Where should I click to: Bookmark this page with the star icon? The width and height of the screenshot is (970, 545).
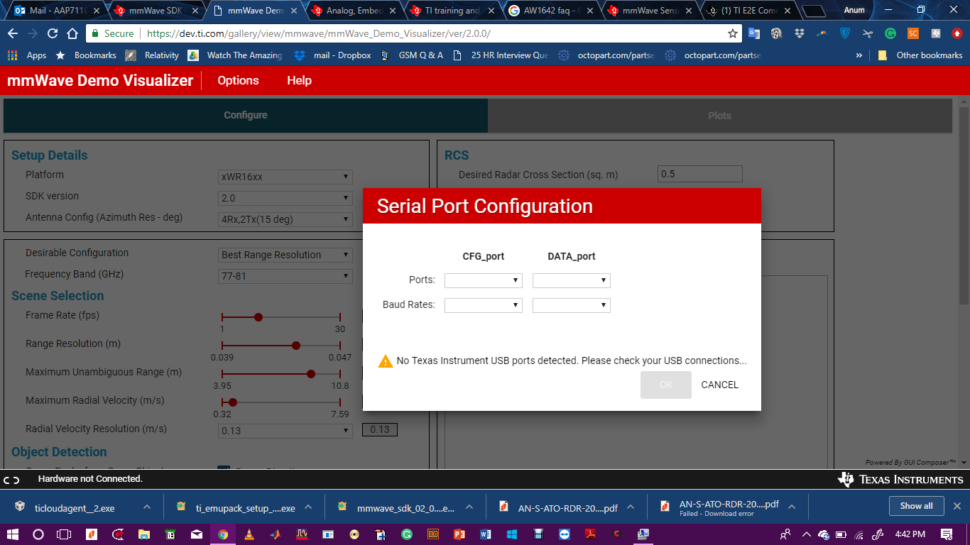733,33
